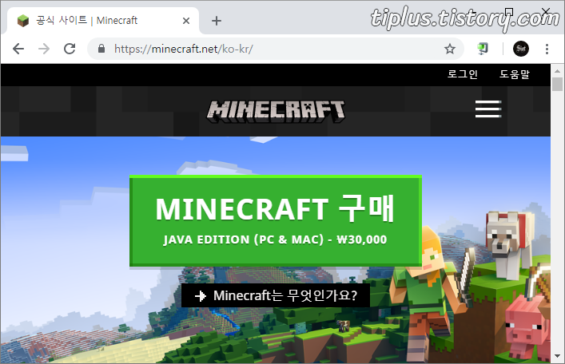
Task: Click the 로그인 link
Action: 462,74
